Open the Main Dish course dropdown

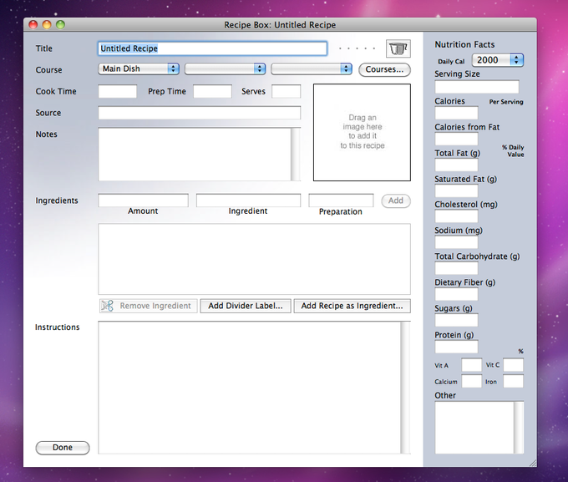[x=139, y=68]
